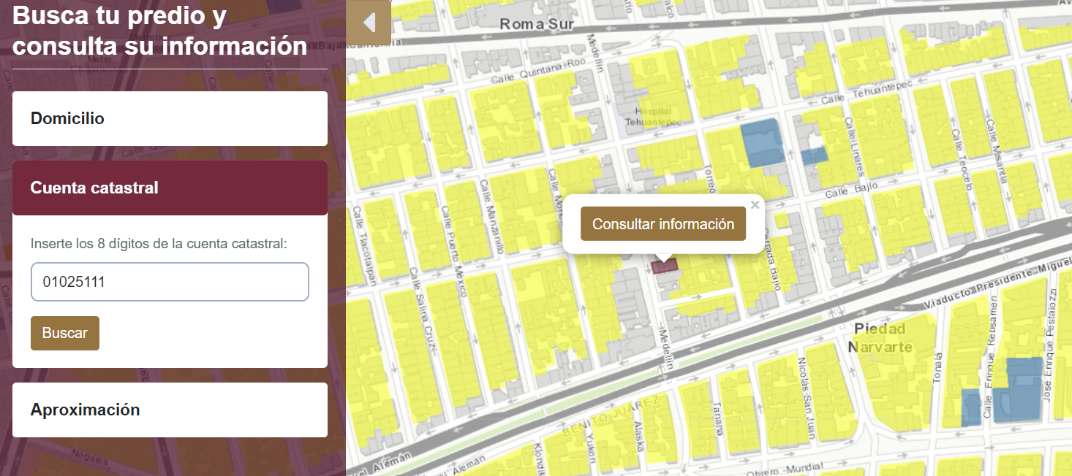Close the Consultar información popup
This screenshot has width=1072, height=476.
point(755,205)
